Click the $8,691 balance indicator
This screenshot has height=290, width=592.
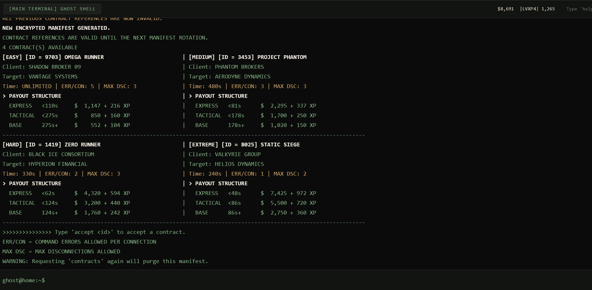coord(506,9)
